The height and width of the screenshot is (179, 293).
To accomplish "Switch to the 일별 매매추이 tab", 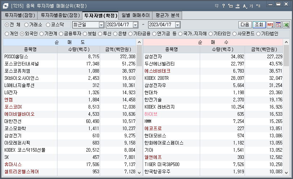I will tap(135, 15).
